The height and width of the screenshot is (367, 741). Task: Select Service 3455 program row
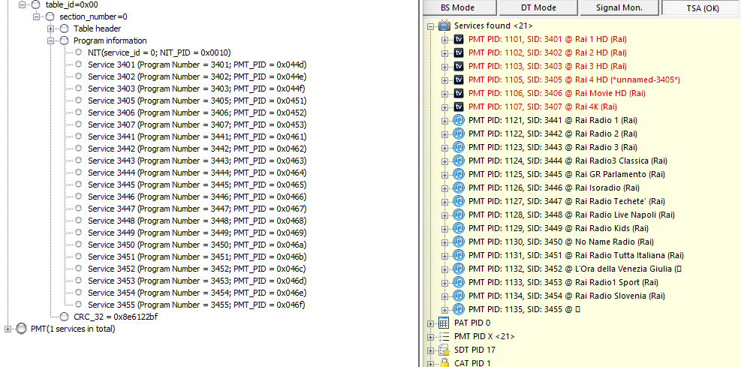pyautogui.click(x=197, y=305)
